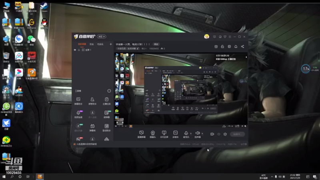Click the user avatar in the title bar
Image resolution: width=320 pixels, height=180 pixels.
206,36
